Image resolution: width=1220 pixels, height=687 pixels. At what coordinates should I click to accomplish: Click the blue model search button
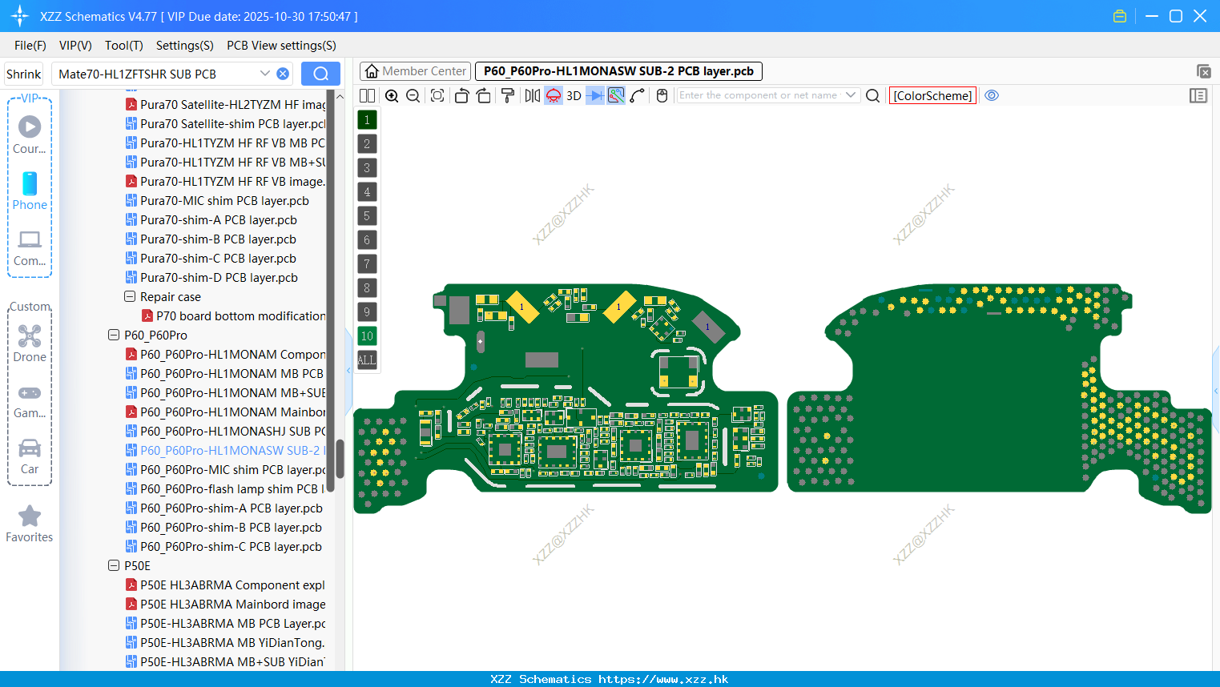click(x=320, y=74)
